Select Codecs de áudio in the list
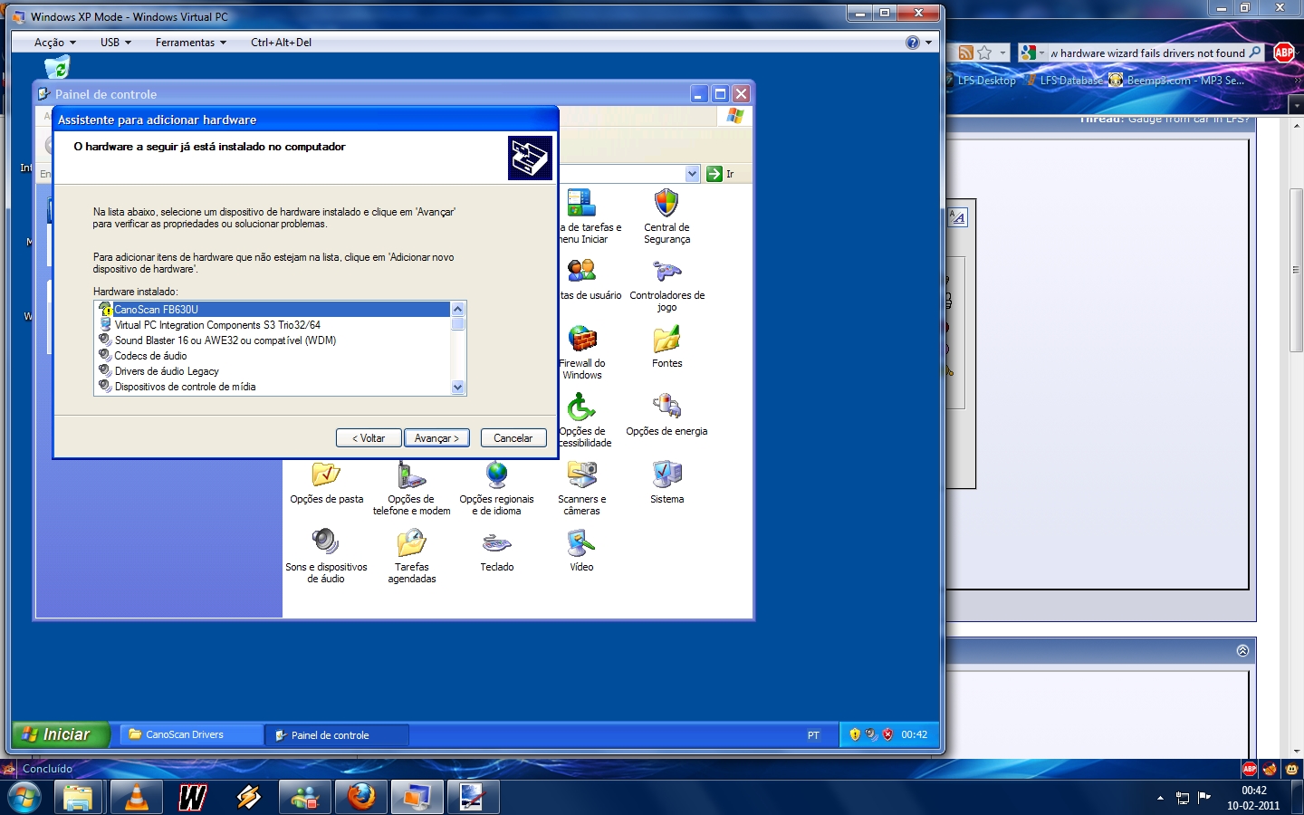The width and height of the screenshot is (1304, 815). click(274, 356)
